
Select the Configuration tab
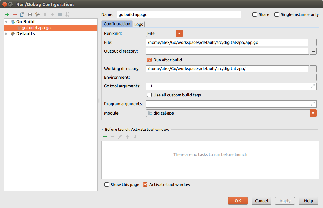pos(117,24)
